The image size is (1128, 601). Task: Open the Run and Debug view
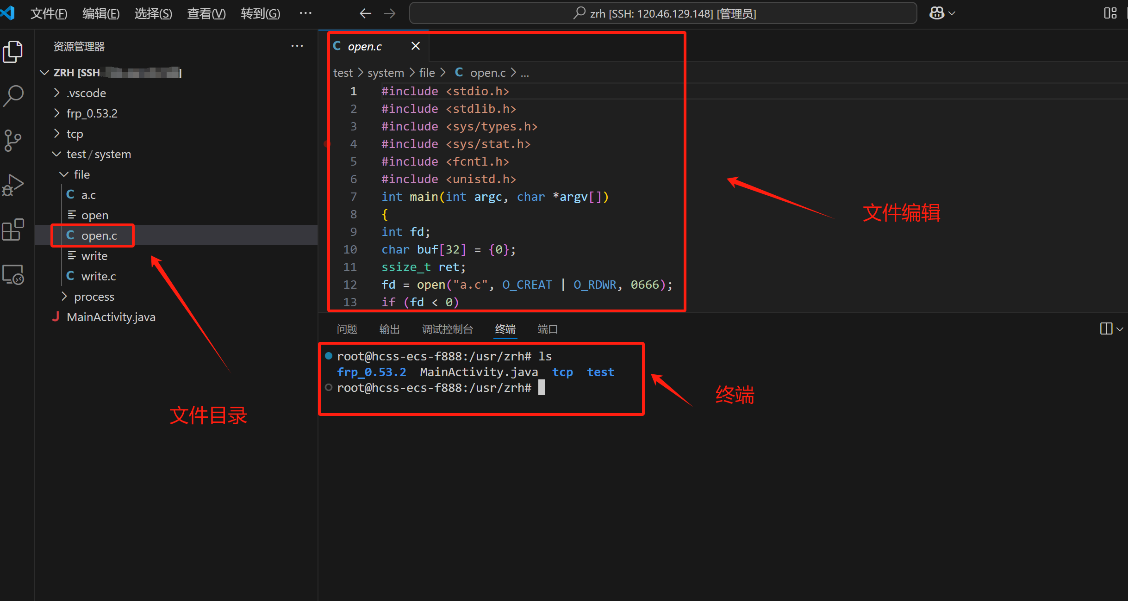click(x=13, y=185)
